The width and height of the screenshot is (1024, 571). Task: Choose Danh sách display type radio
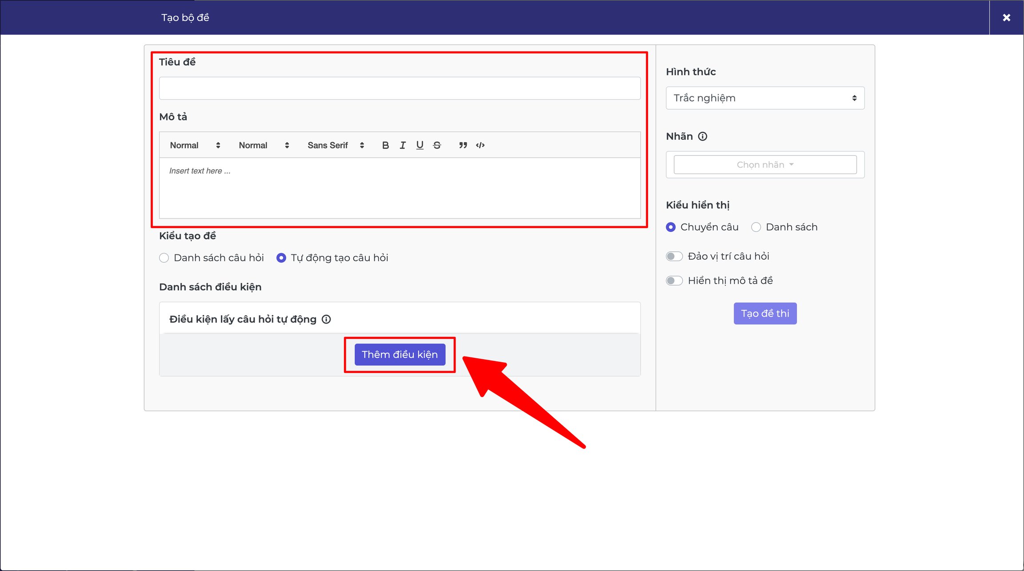[756, 227]
